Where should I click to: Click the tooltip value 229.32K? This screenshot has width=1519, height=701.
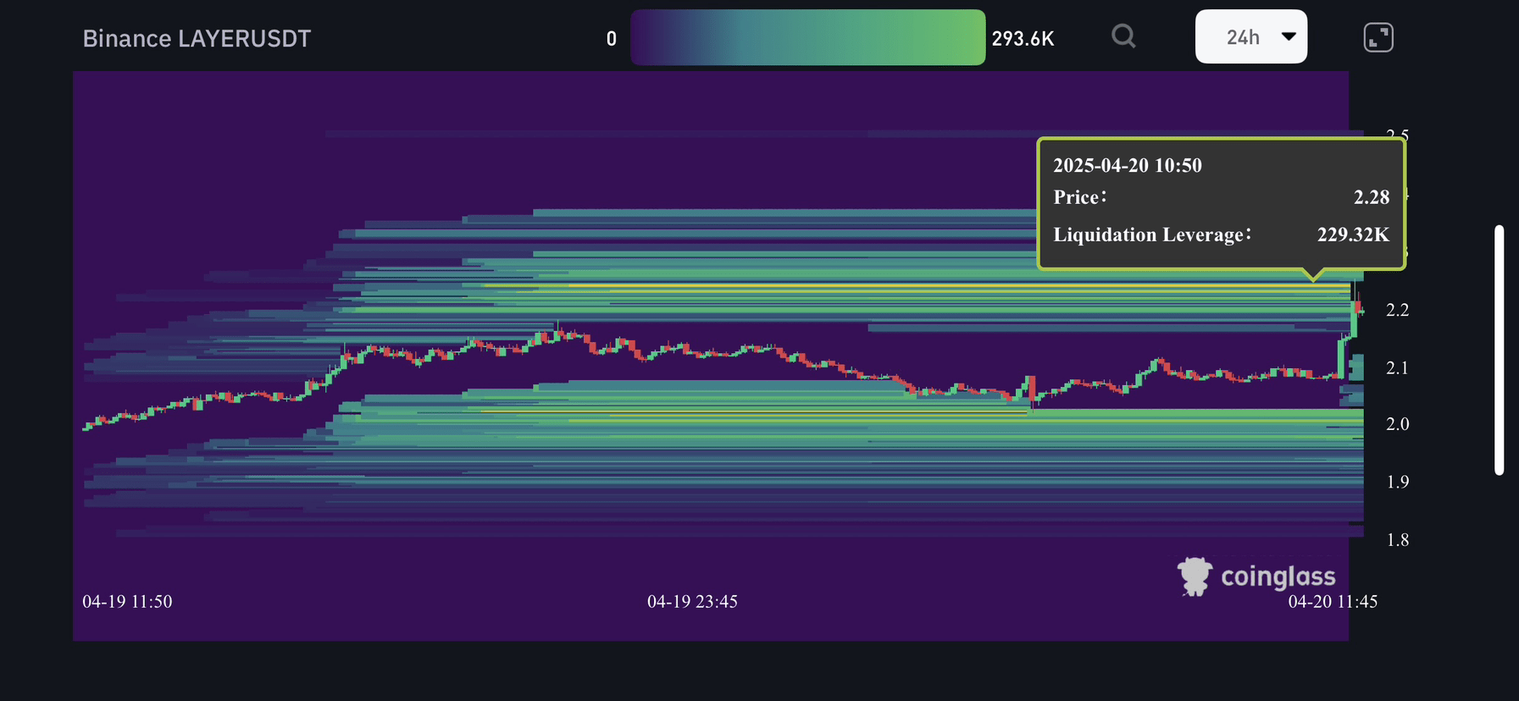tap(1353, 235)
